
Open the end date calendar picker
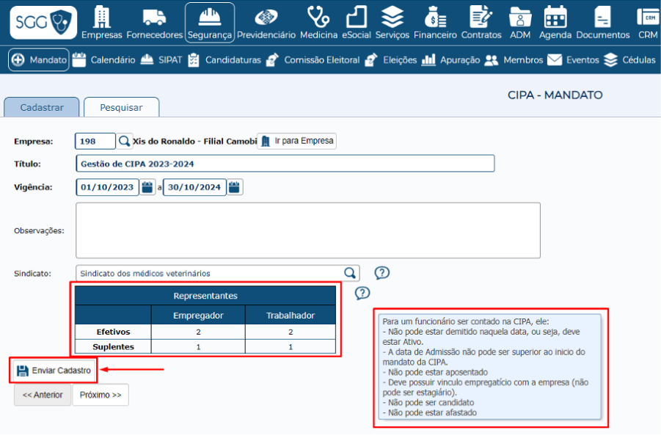(x=234, y=187)
